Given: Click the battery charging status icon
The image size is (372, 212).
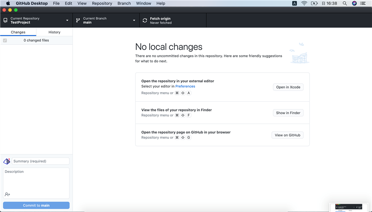Looking at the screenshot, I should click(x=314, y=3).
